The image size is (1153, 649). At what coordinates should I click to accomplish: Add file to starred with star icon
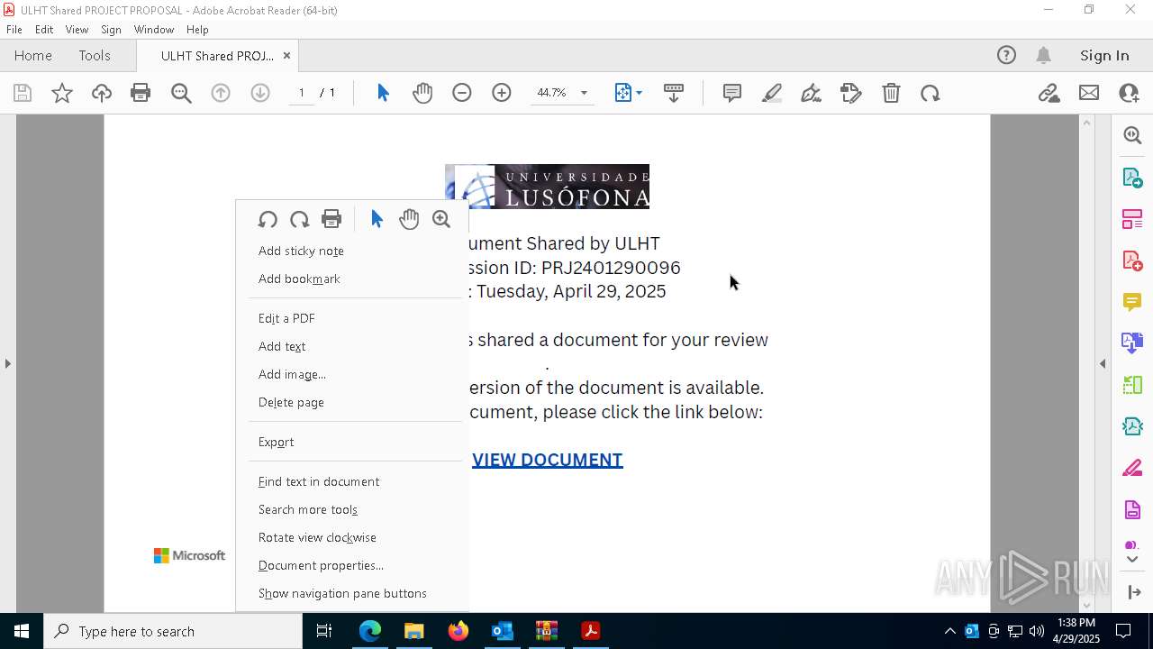pyautogui.click(x=62, y=93)
